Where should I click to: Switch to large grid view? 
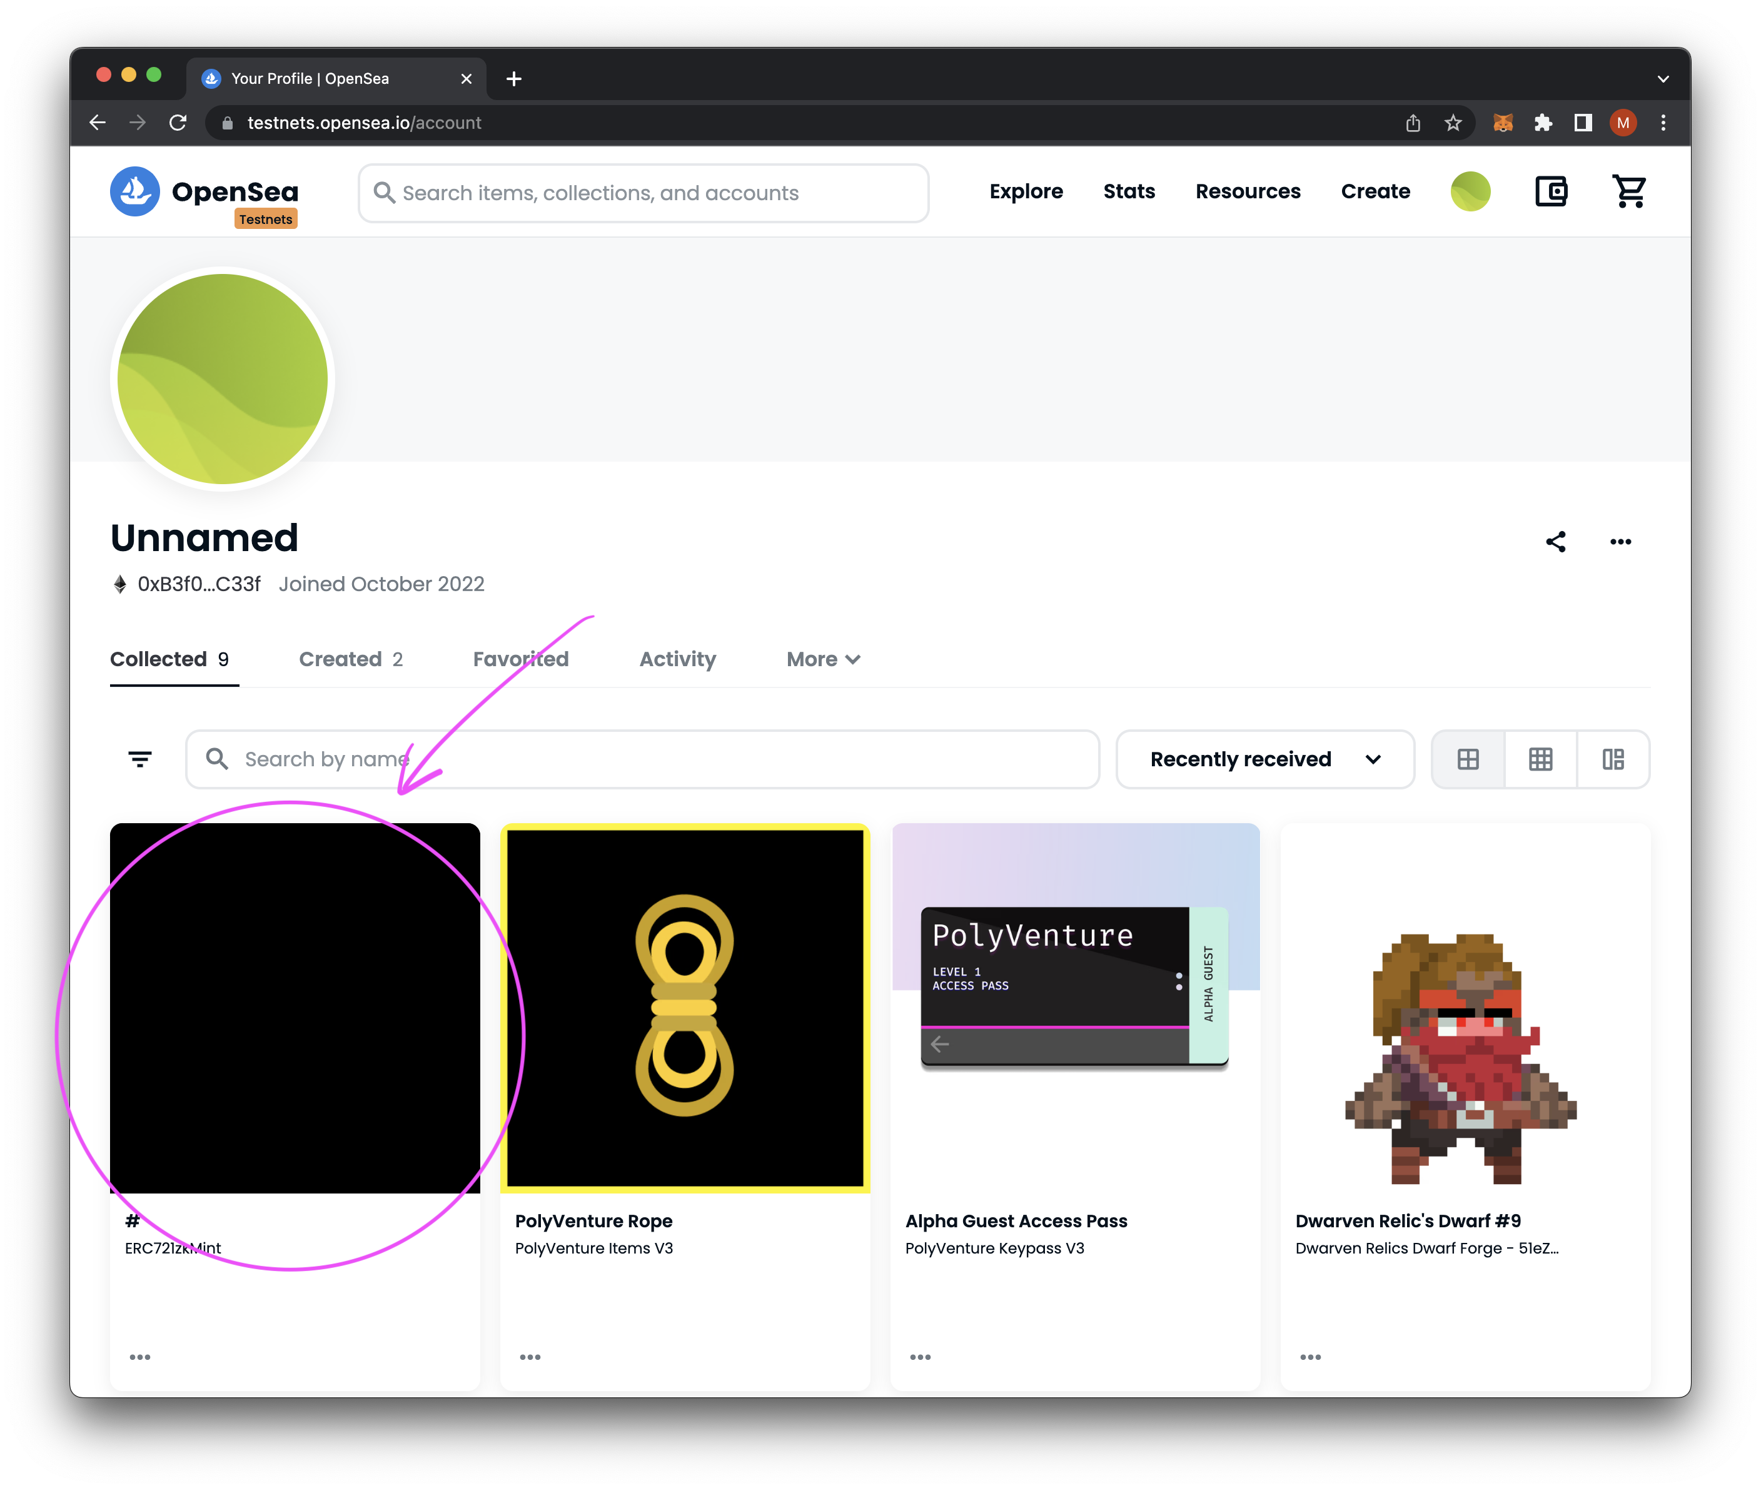1468,759
